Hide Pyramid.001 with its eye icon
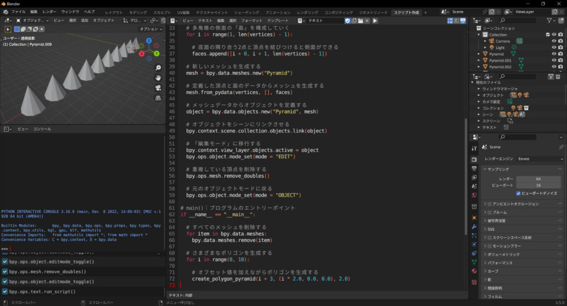The width and height of the screenshot is (567, 306). tap(554, 60)
